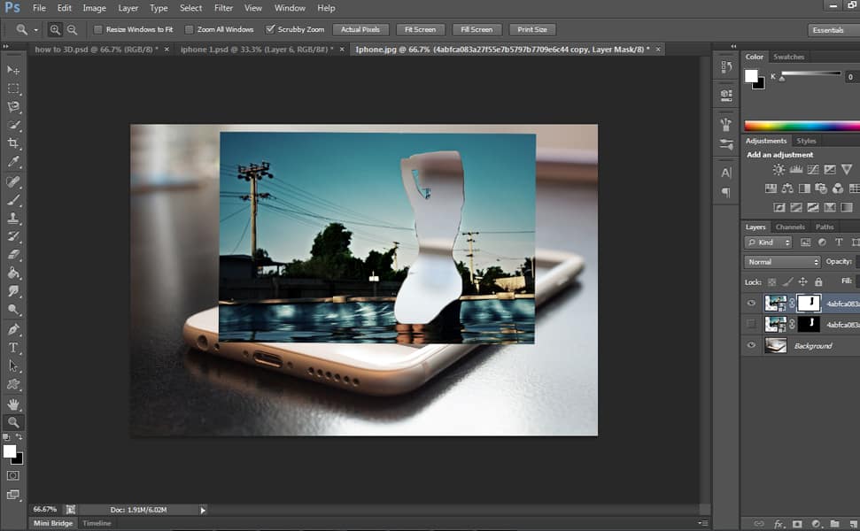
Task: Click the Actual Pixels button
Action: click(x=360, y=29)
